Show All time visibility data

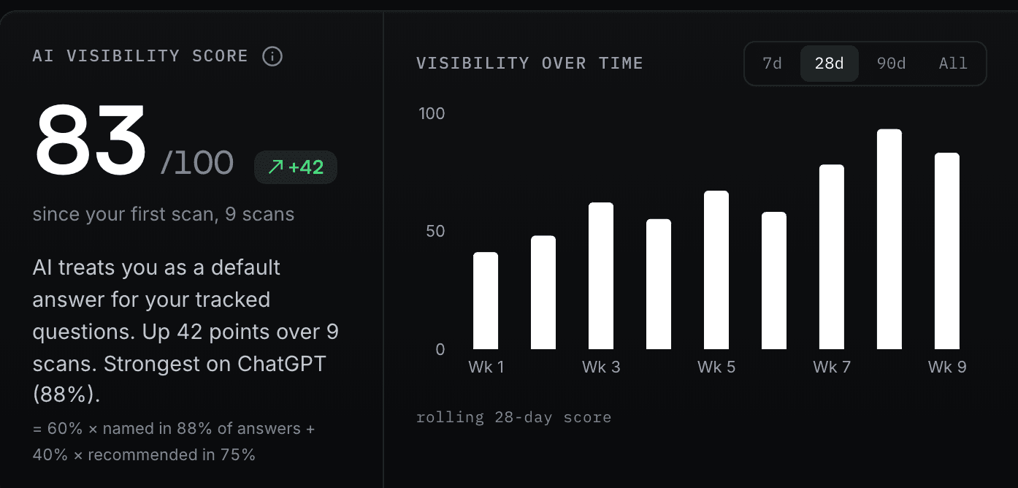click(x=953, y=64)
